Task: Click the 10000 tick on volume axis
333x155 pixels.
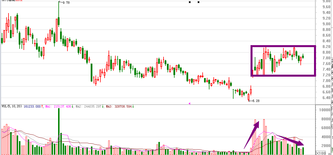Action: pyautogui.click(x=326, y=110)
